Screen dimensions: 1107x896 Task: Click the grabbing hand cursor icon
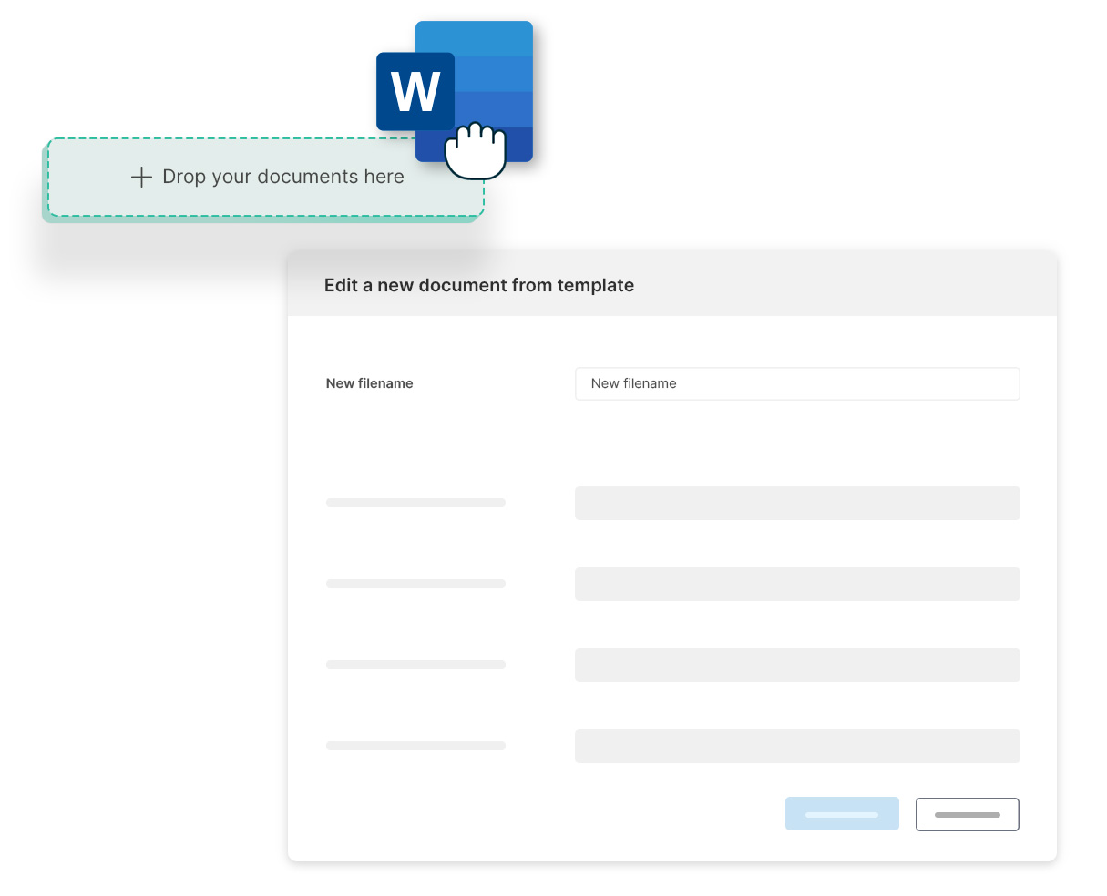[x=475, y=150]
